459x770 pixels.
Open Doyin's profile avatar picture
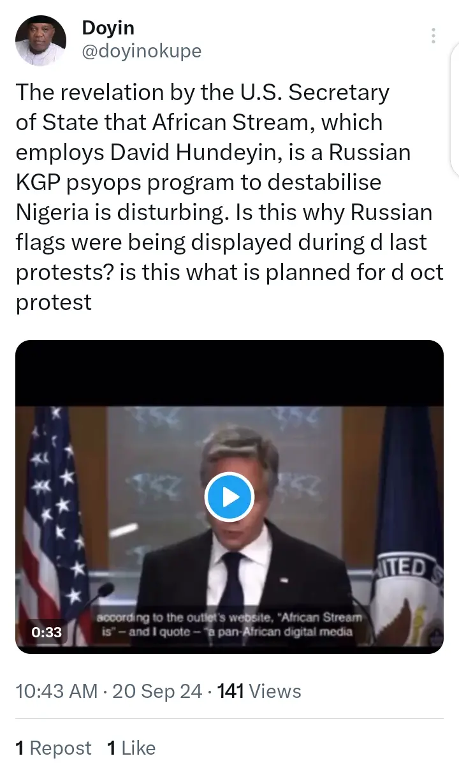coord(41,40)
